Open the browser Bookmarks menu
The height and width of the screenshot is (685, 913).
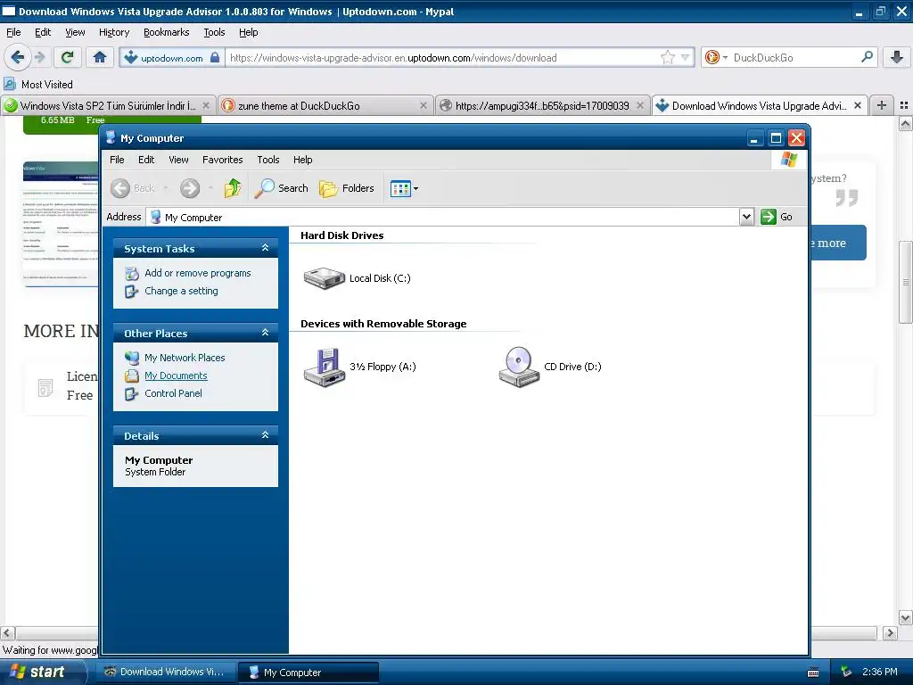click(167, 32)
